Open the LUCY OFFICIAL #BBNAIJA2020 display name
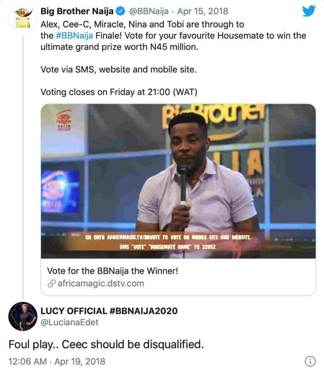Screen dimensions: 324x372 [109, 311]
